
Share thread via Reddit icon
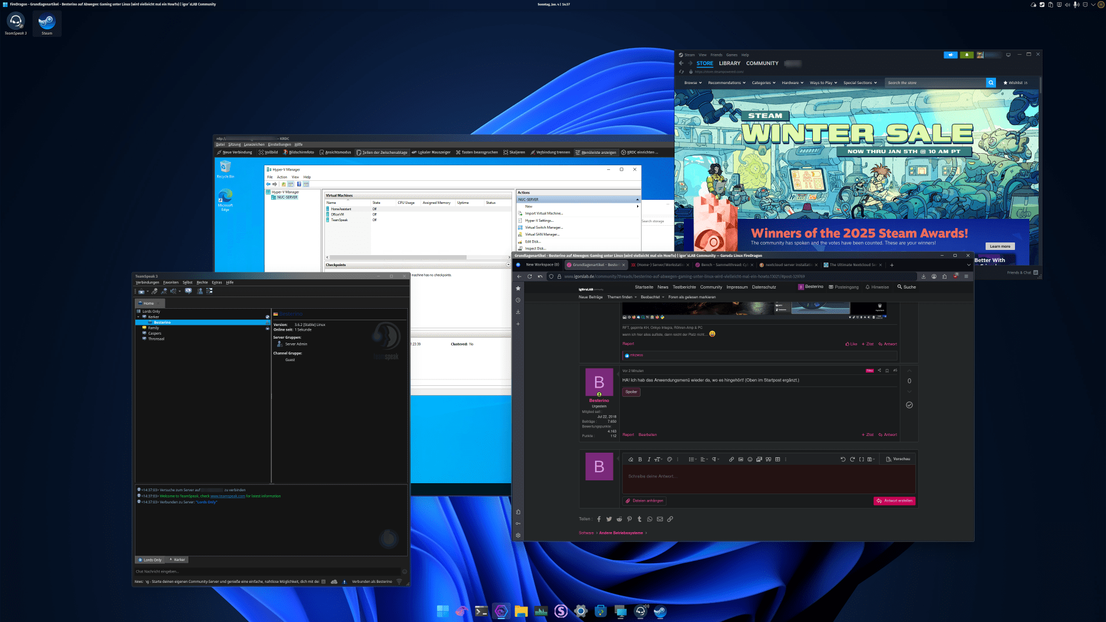coord(619,519)
